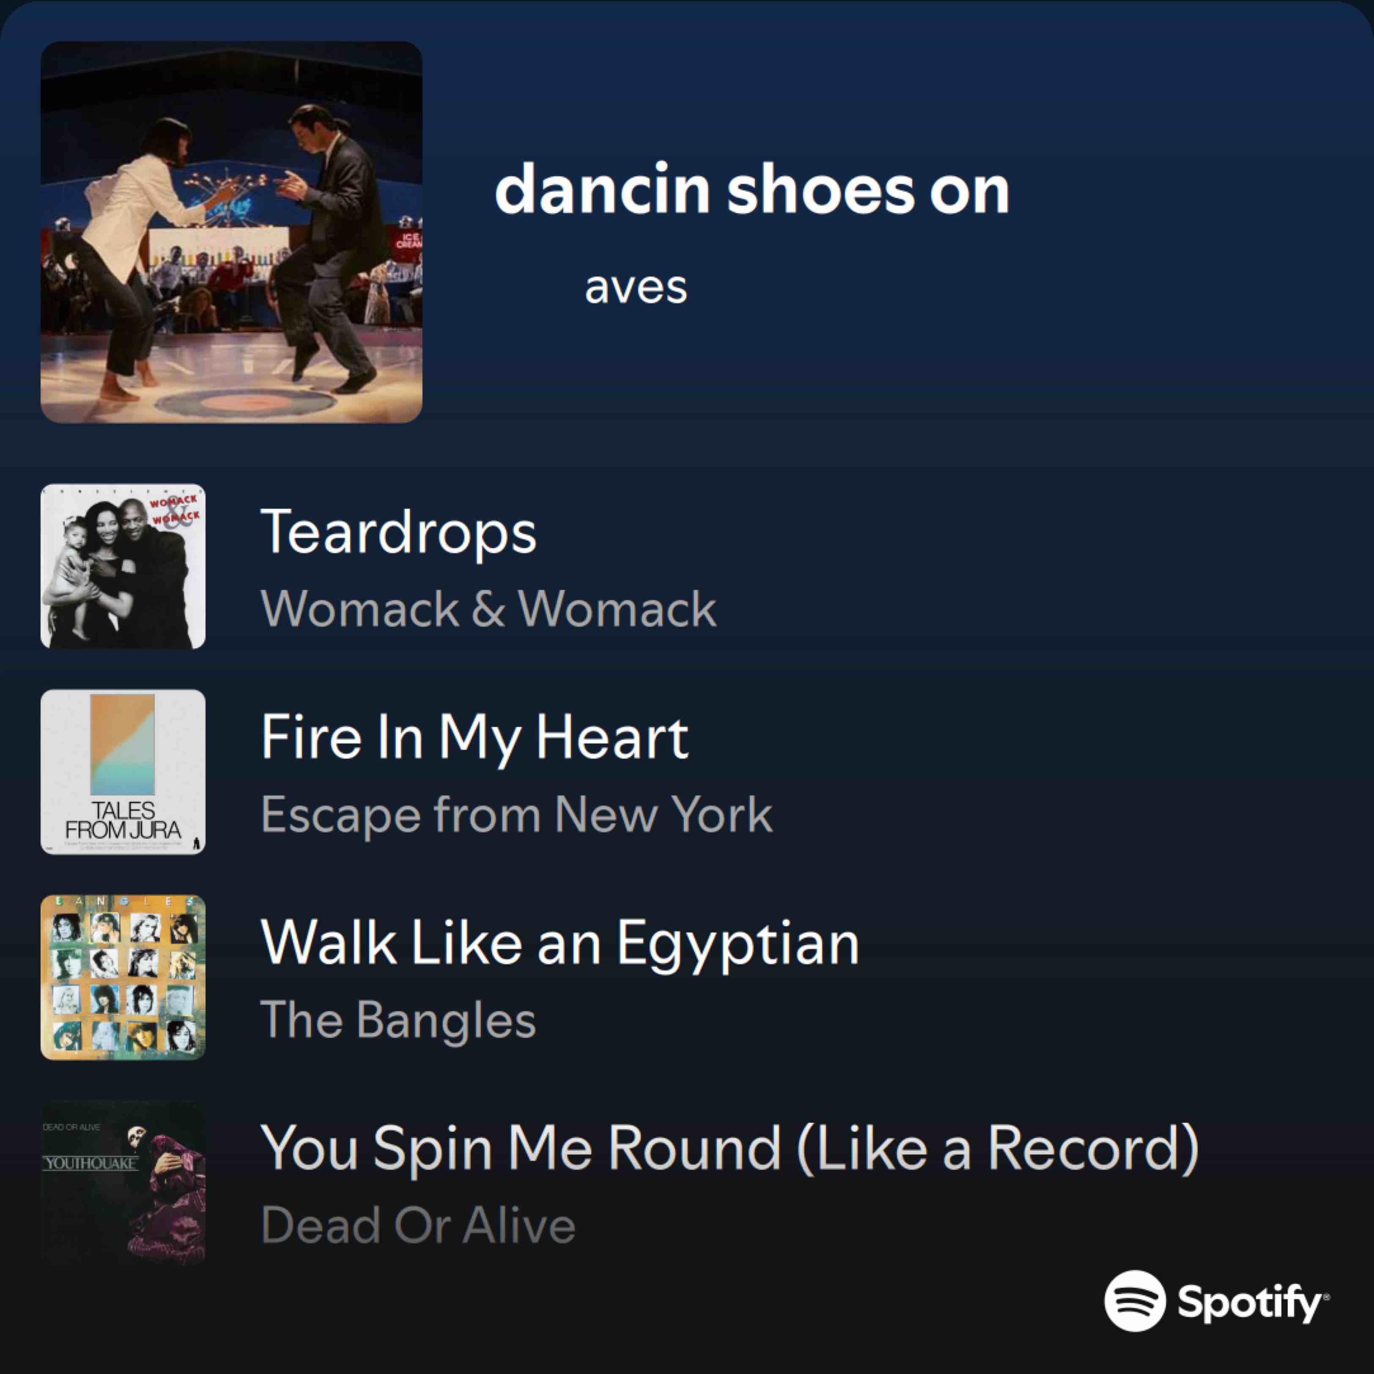Click the Bangles album cover
Screen dimensions: 1374x1374
point(123,977)
